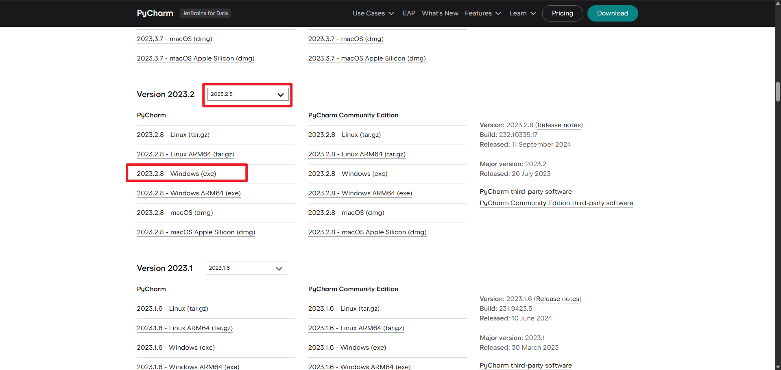The width and height of the screenshot is (781, 370).
Task: Open PyCharm third-party software under 2023.1
Action: pos(526,366)
